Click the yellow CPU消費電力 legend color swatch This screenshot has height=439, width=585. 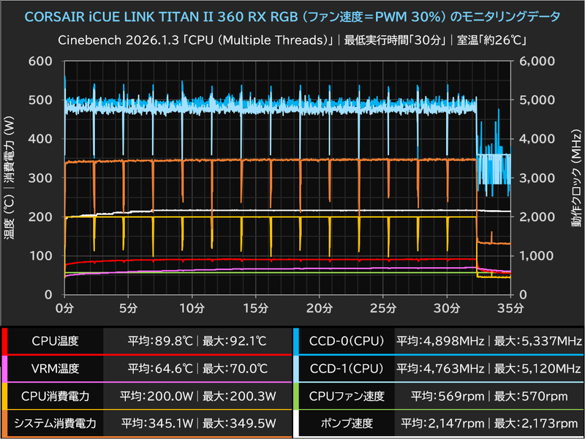click(x=4, y=396)
